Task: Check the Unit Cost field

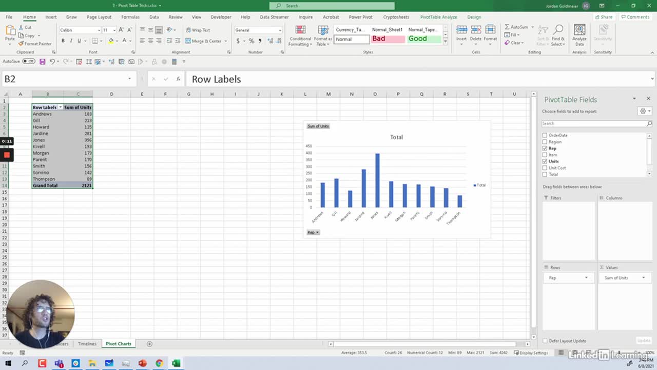Action: click(x=545, y=168)
